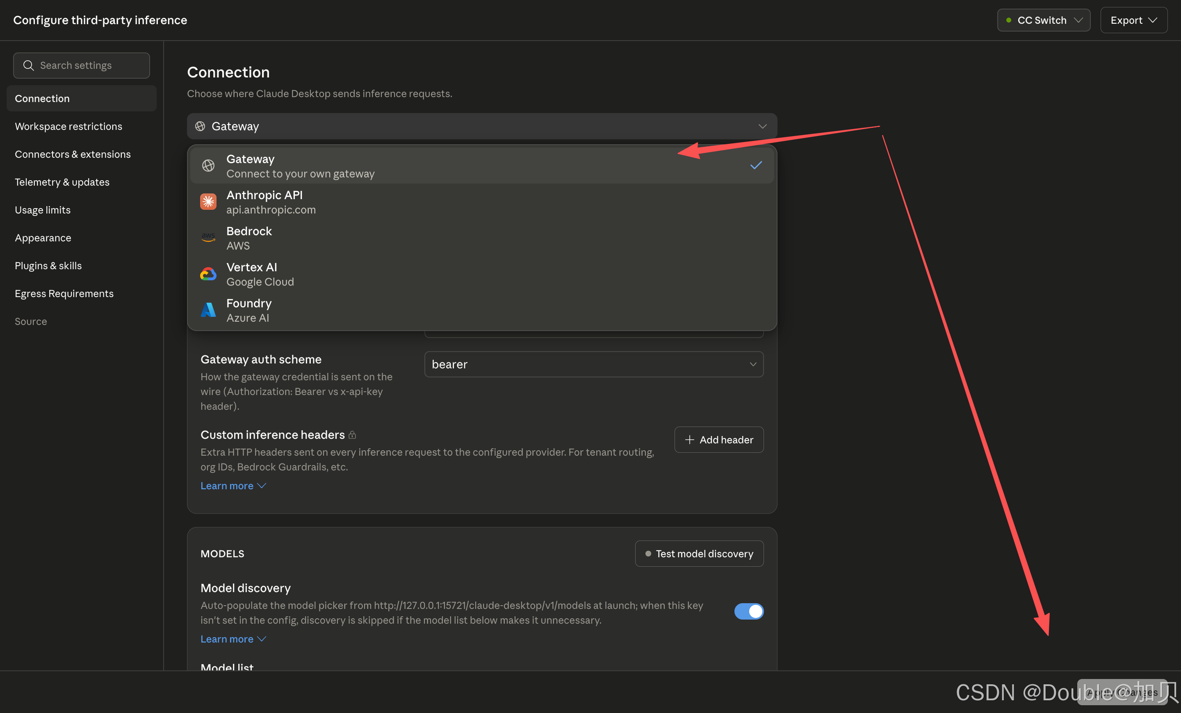Collapse the Gateway provider dropdown

click(482, 127)
